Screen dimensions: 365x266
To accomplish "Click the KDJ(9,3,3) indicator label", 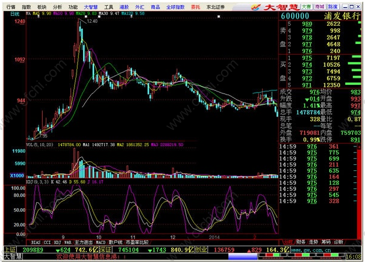I will point(38,182).
